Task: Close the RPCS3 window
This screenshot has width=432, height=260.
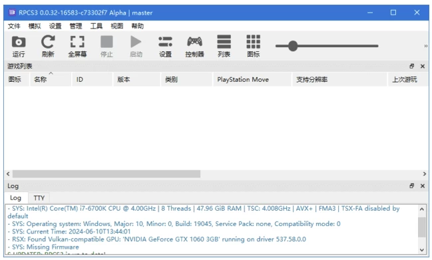Action: [417, 13]
